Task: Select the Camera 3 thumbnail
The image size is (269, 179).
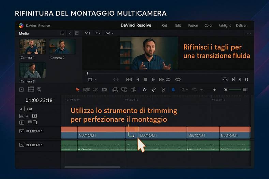Action: (x=32, y=70)
